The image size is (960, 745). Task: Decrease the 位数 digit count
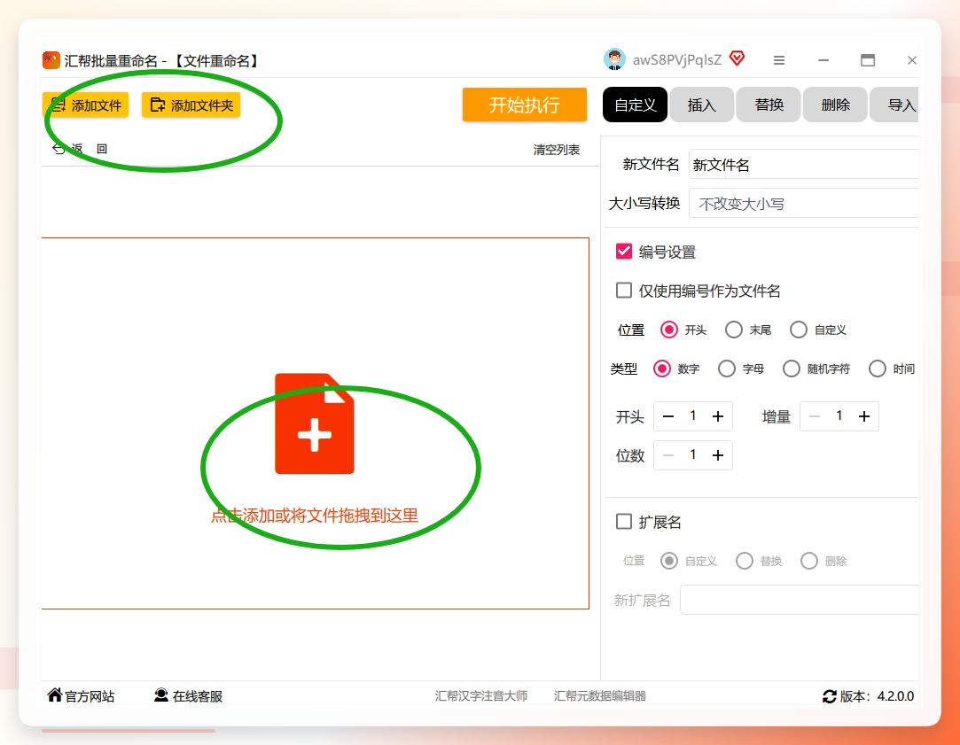click(x=668, y=455)
